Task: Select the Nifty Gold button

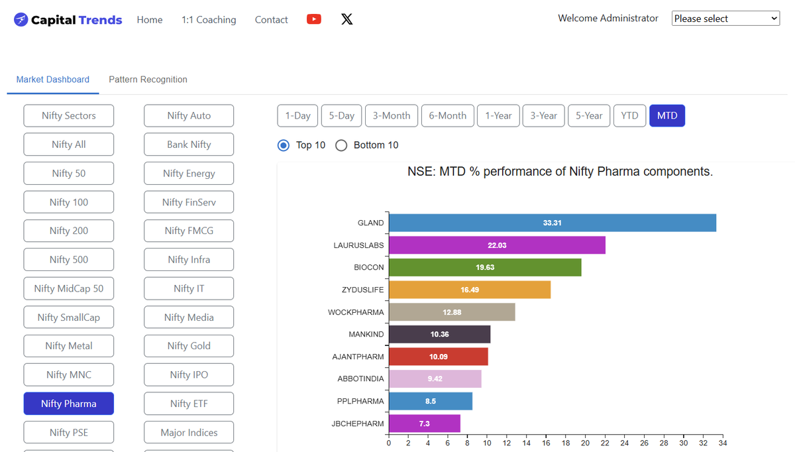Action: click(189, 346)
